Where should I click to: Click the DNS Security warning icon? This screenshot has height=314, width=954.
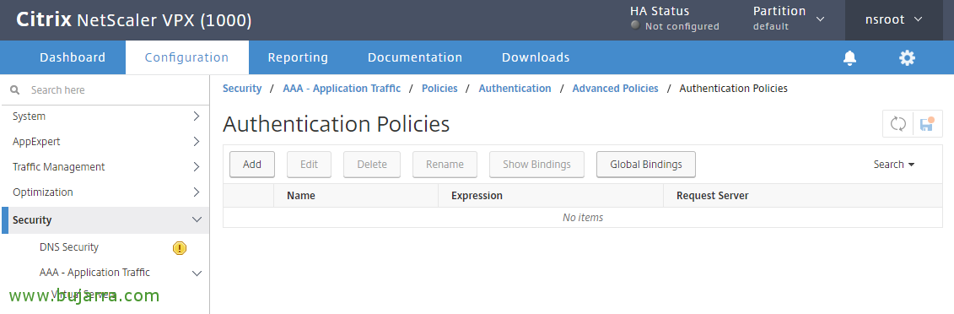click(180, 247)
